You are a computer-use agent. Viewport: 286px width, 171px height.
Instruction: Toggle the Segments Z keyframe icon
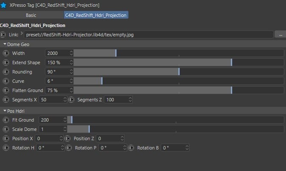(71, 100)
